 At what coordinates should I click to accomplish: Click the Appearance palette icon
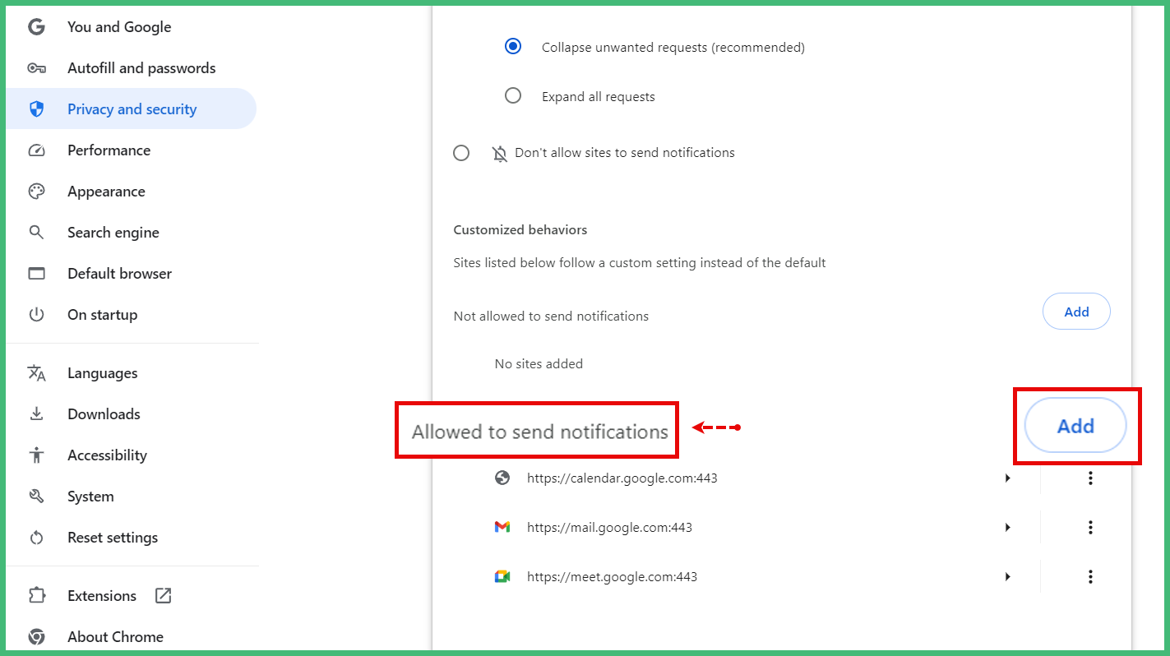pos(36,192)
